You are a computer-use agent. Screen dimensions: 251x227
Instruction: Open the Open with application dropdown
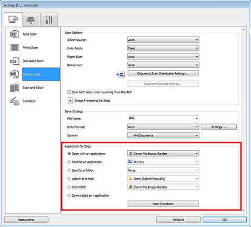163,153
